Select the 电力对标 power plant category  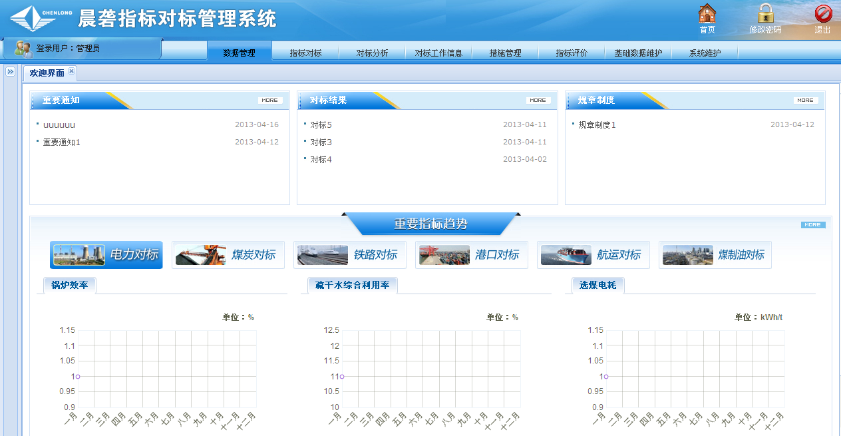[x=106, y=255]
